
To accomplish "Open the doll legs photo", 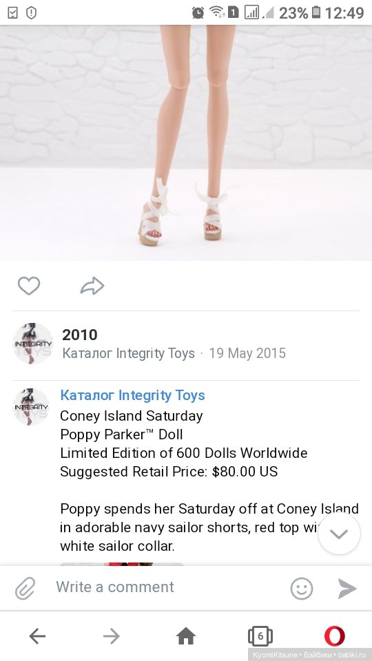I will coord(186,143).
